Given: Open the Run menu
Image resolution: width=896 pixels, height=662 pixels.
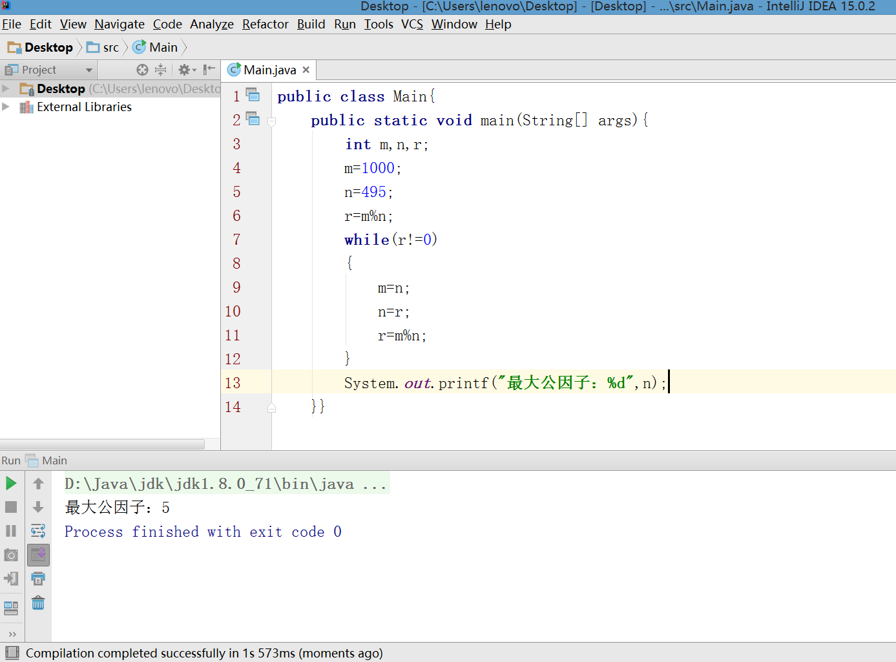Looking at the screenshot, I should point(345,24).
